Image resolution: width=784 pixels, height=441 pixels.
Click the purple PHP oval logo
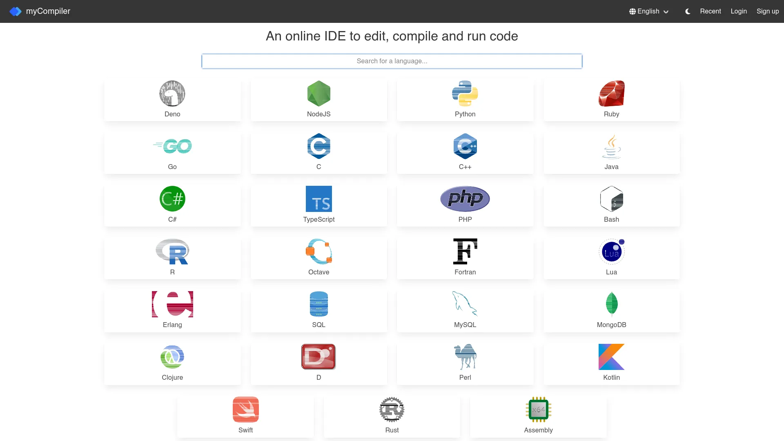point(465,199)
